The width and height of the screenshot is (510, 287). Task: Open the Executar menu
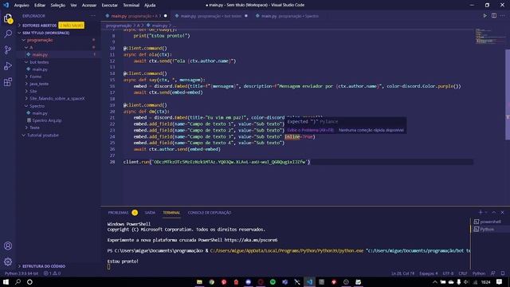pos(110,6)
